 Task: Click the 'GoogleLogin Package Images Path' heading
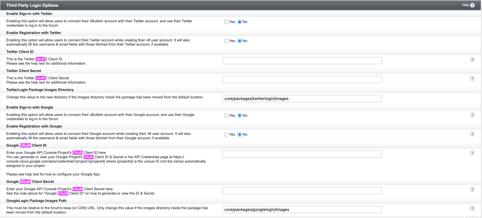36,201
